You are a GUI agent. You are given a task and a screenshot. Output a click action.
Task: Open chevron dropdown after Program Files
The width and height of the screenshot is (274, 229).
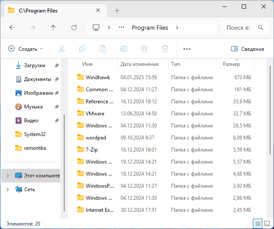coord(177,28)
